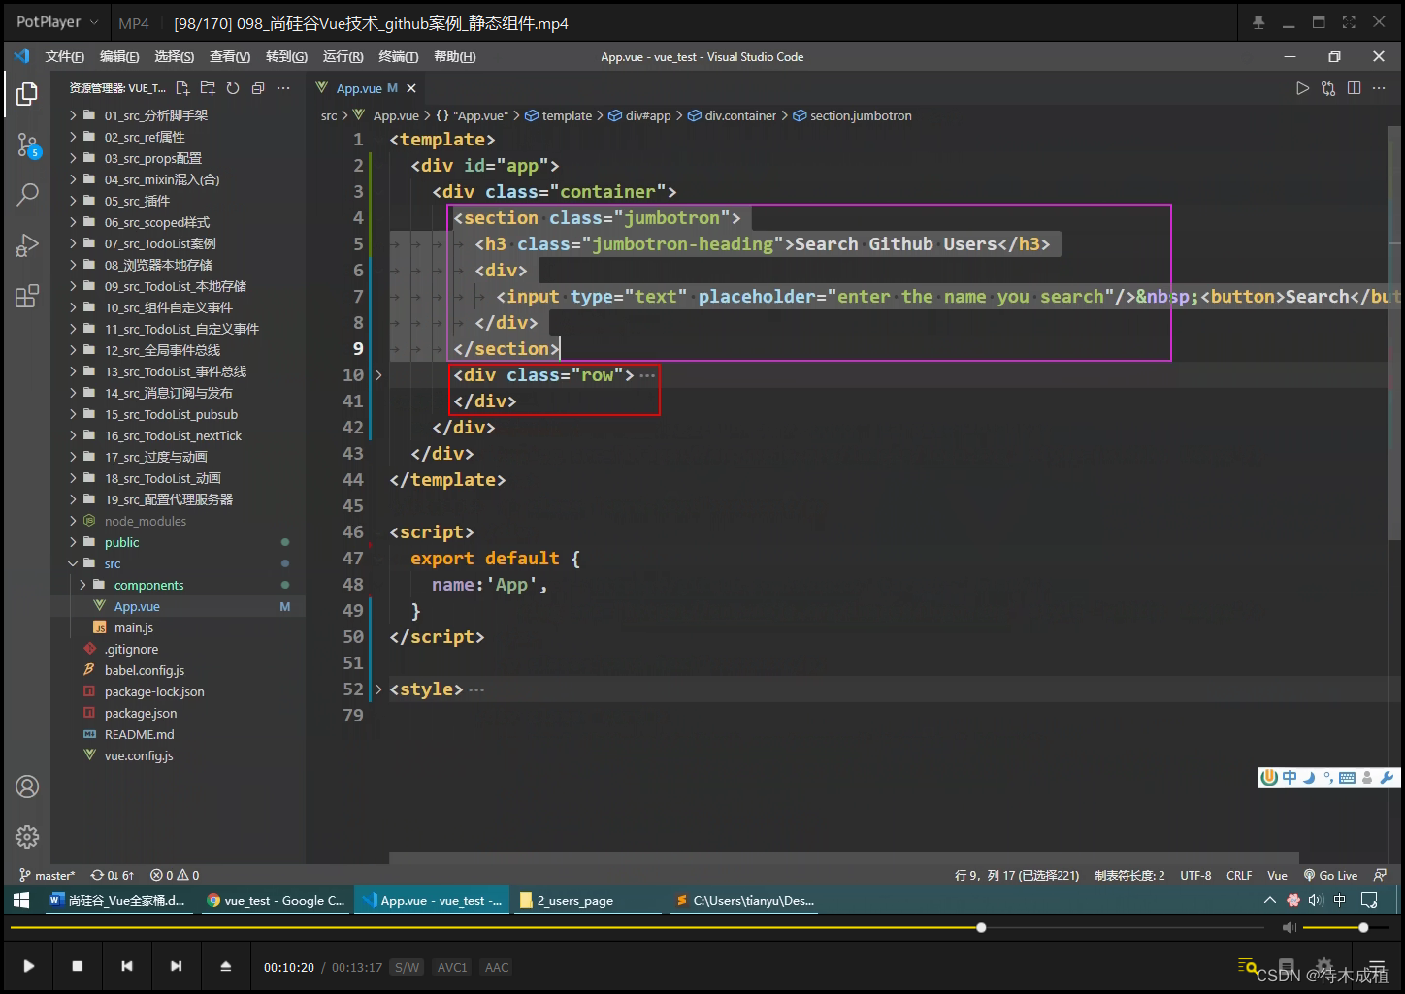The width and height of the screenshot is (1405, 994).
Task: Start Go Live server from the status bar
Action: [1330, 875]
